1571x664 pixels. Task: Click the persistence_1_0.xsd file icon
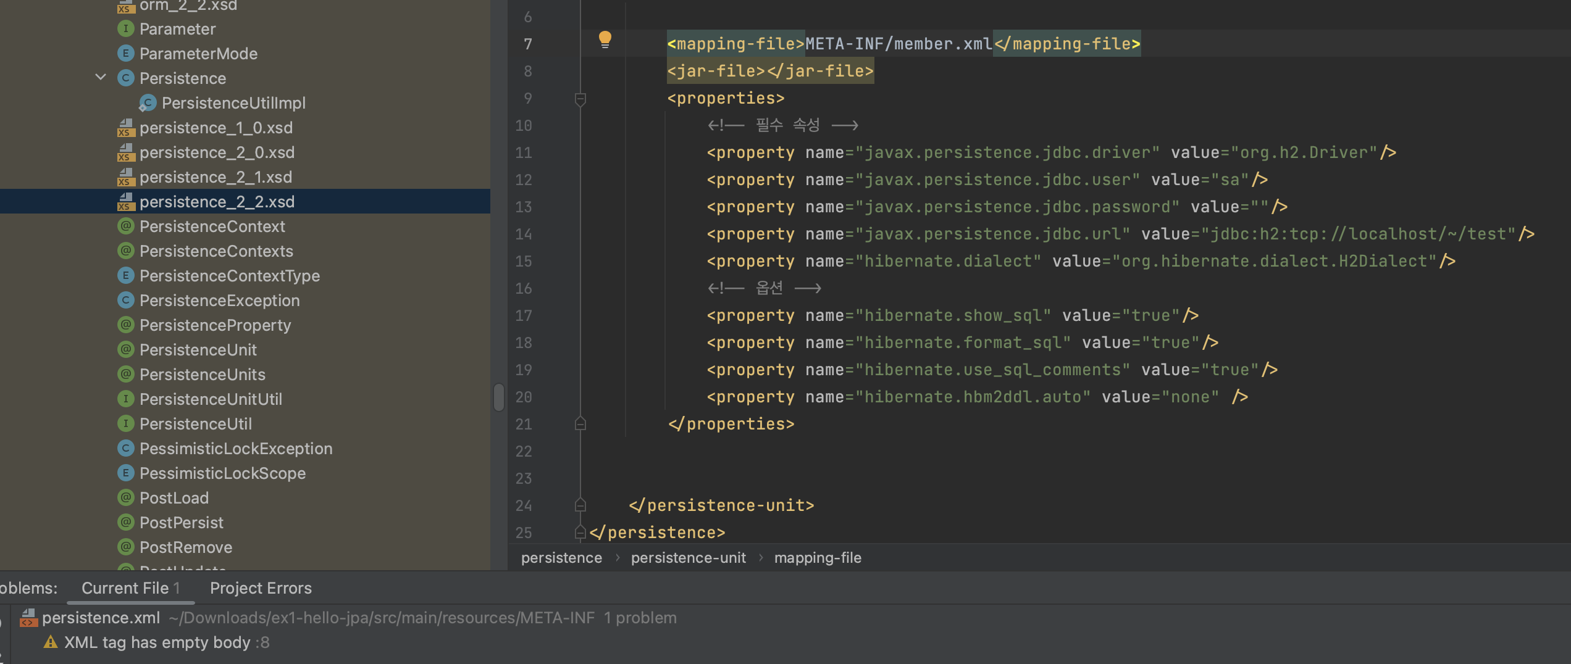point(126,128)
